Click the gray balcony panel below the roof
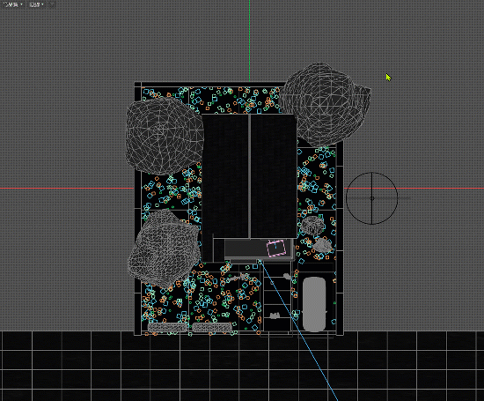Screen dimensions: 484x401 pos(258,249)
